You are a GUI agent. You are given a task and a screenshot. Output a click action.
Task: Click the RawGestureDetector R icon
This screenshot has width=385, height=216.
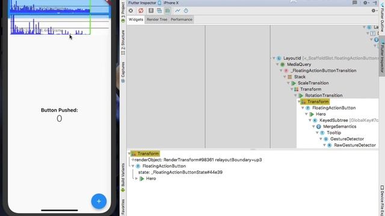pos(330,145)
